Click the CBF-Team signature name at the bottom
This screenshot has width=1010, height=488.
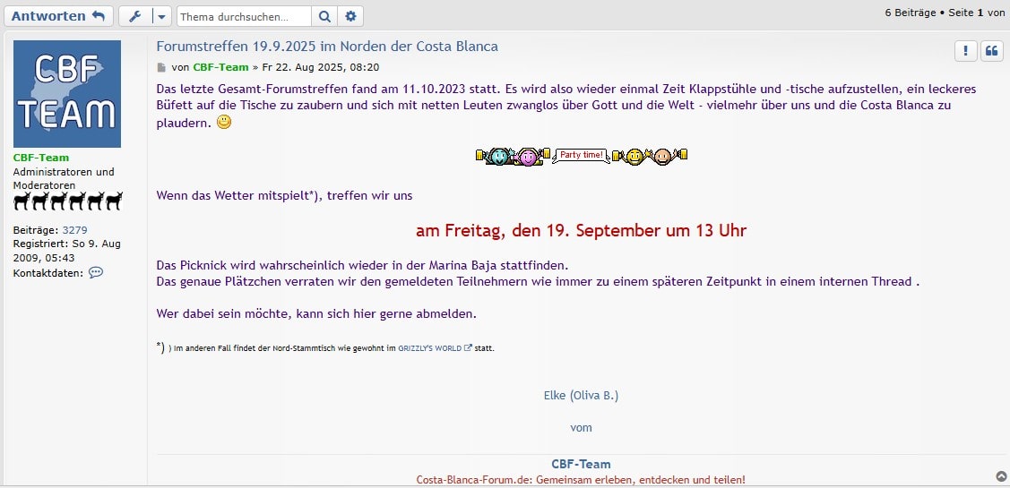tap(581, 464)
